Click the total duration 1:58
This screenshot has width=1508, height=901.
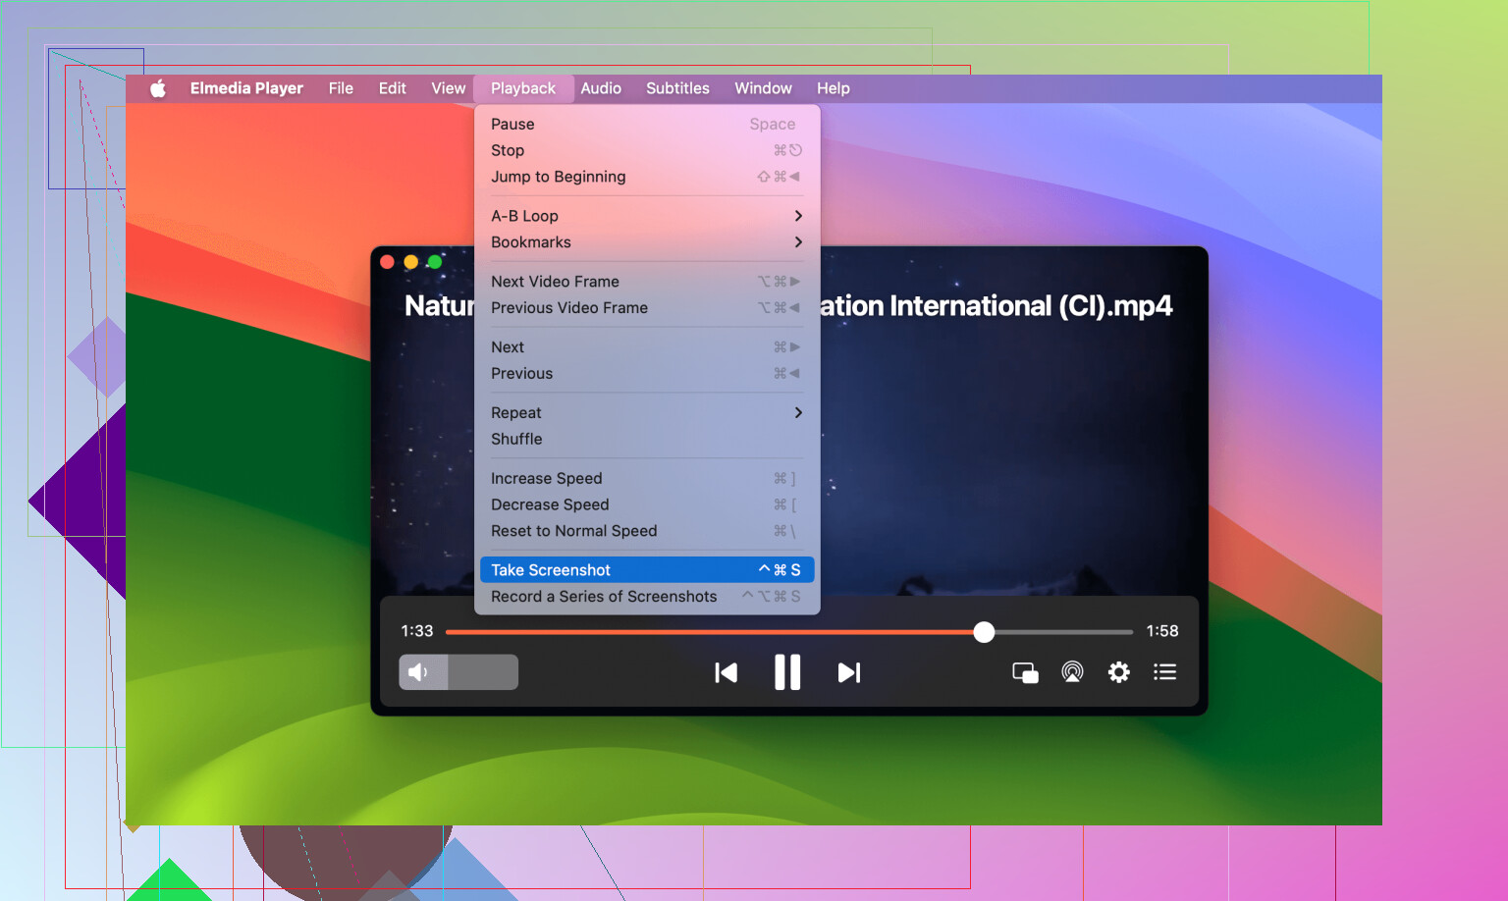click(1162, 631)
